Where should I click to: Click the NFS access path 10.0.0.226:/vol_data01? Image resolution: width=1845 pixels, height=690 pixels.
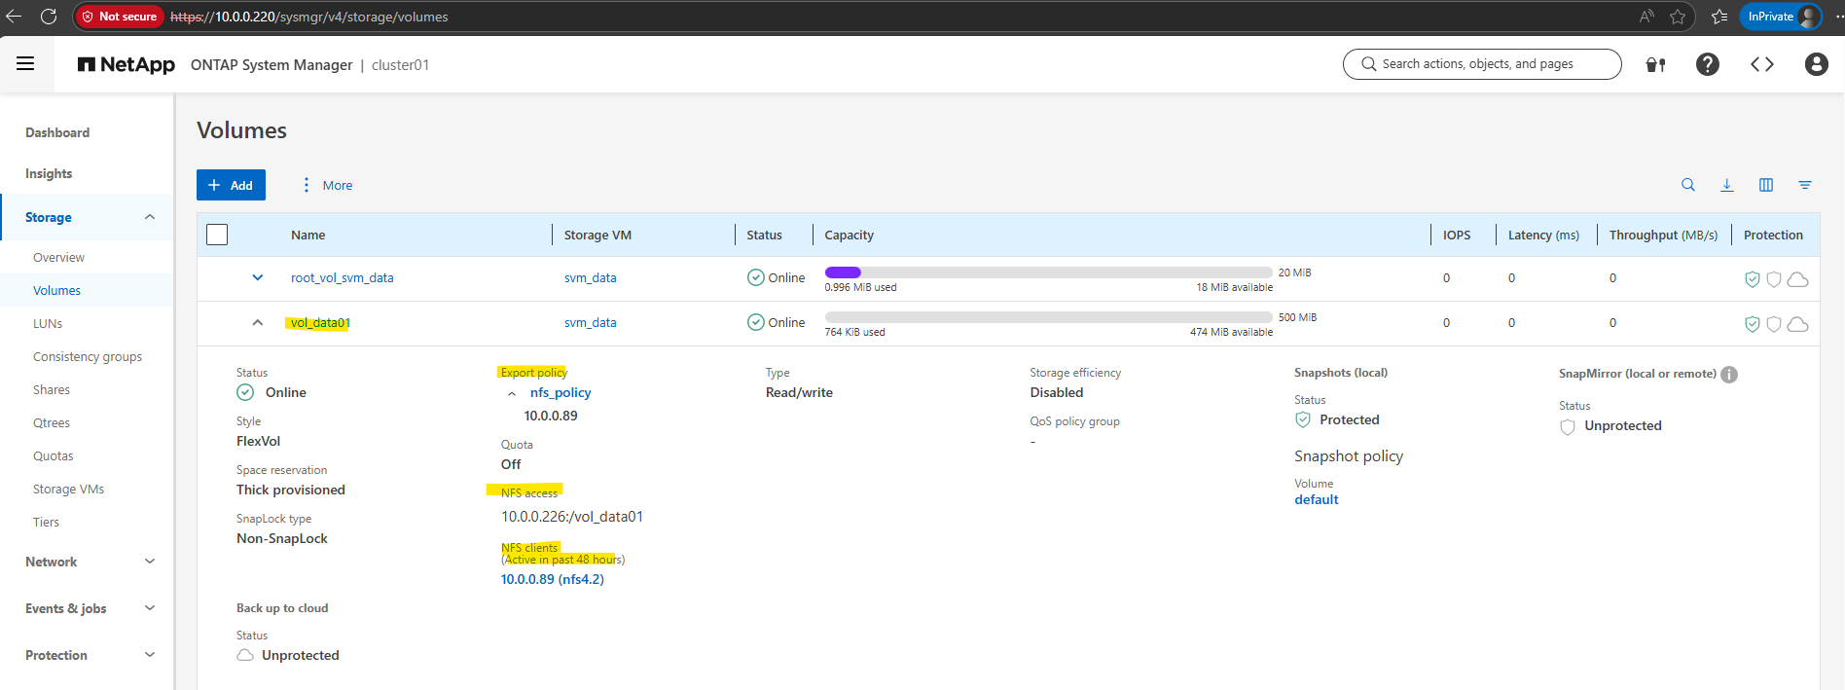point(572,517)
